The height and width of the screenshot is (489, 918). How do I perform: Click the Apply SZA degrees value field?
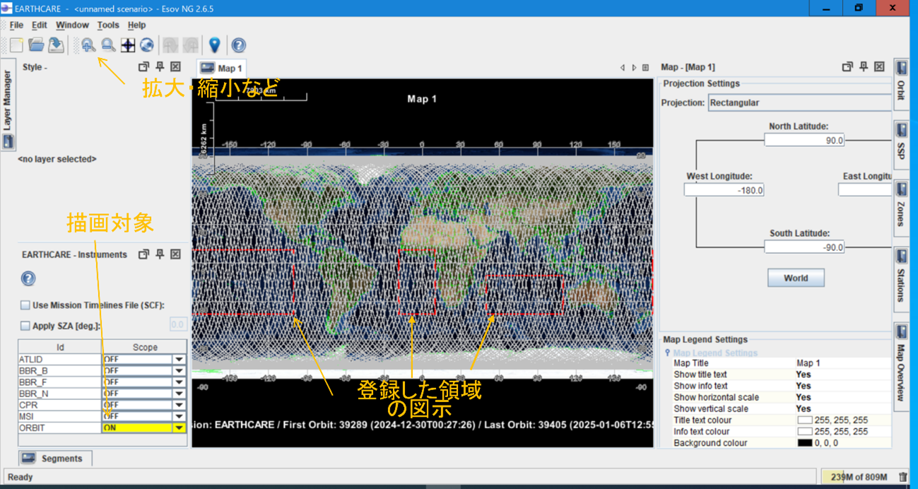pos(177,325)
